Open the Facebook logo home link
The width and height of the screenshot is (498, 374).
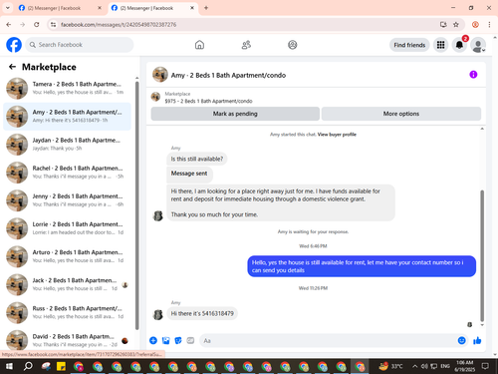pos(14,45)
